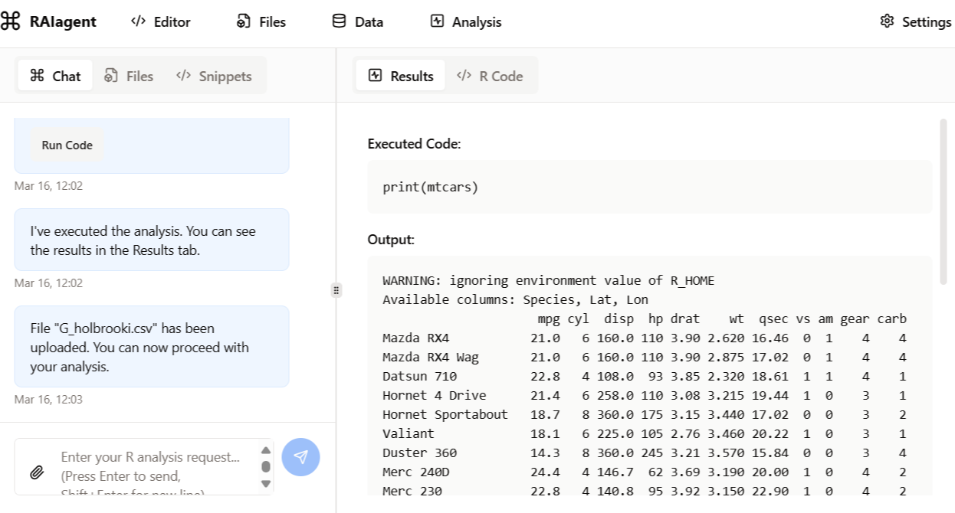Click the Hornet 4 Drive row

coord(645,395)
